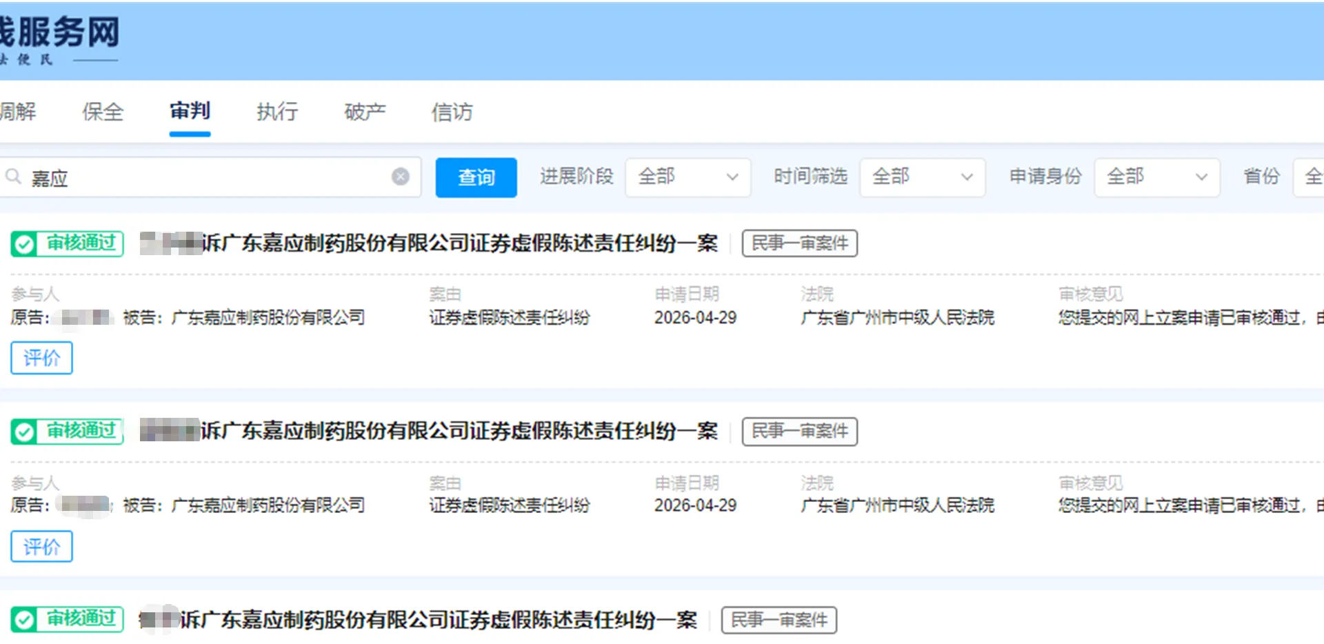The height and width of the screenshot is (644, 1324).
Task: Open the 省份 dropdown
Action: point(1309,177)
